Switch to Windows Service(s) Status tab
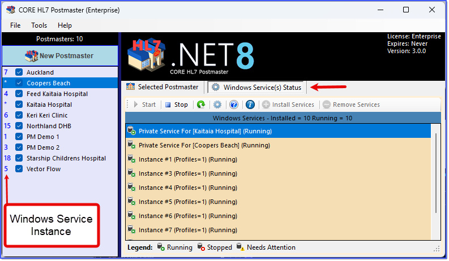Viewport: 449px width, 261px height. pos(256,88)
